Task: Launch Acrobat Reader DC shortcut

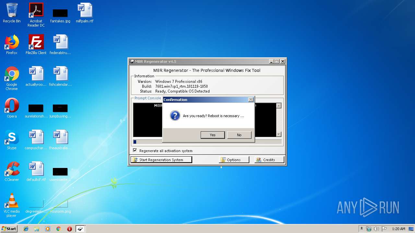Action: pos(36,15)
